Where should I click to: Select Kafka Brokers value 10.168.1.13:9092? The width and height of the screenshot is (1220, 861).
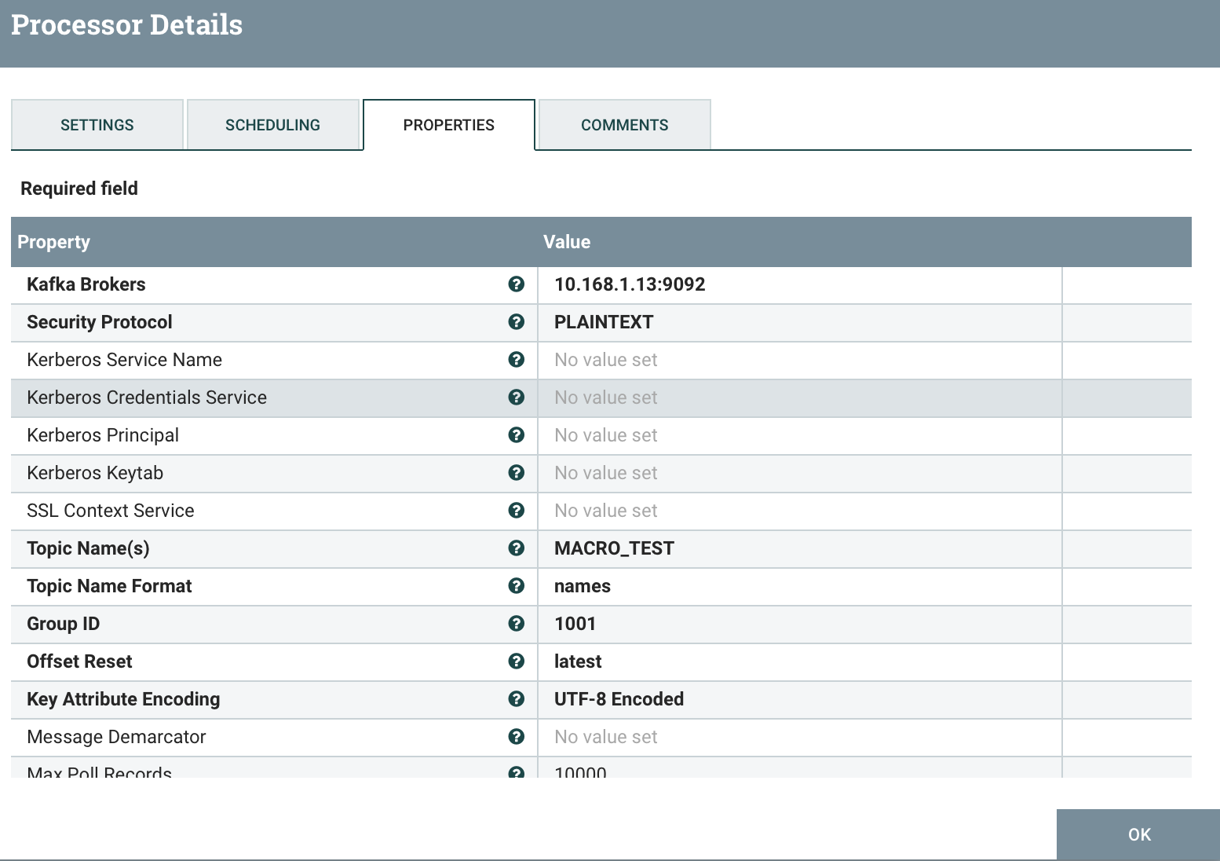pos(630,284)
